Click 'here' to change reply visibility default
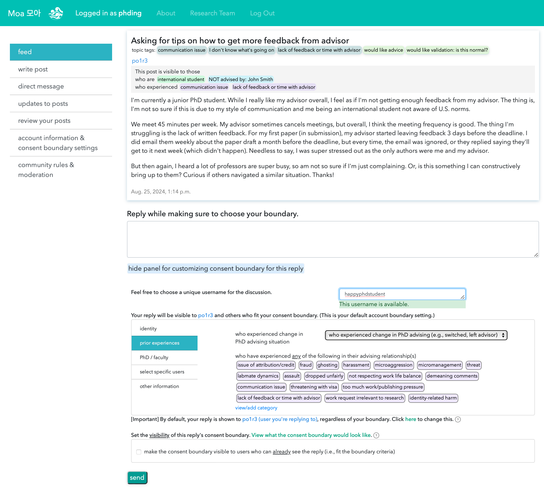The image size is (544, 488). coord(410,419)
